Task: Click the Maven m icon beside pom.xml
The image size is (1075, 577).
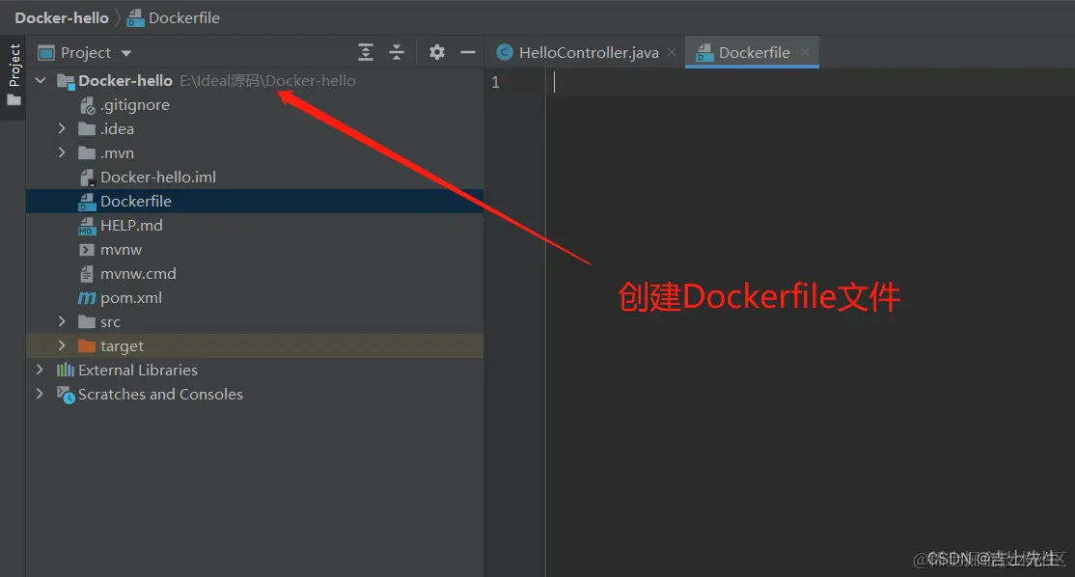Action: click(x=87, y=298)
